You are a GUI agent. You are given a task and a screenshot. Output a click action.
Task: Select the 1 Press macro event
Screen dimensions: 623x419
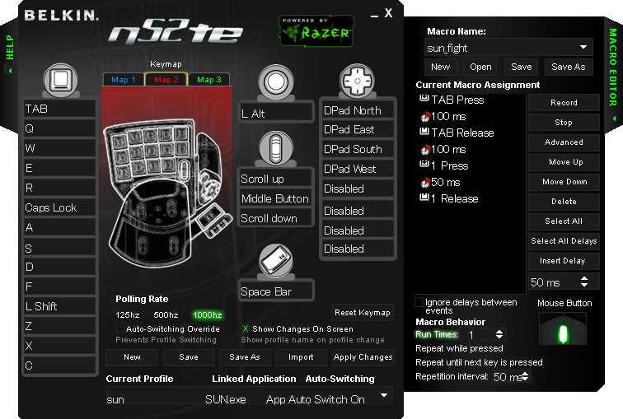click(444, 165)
